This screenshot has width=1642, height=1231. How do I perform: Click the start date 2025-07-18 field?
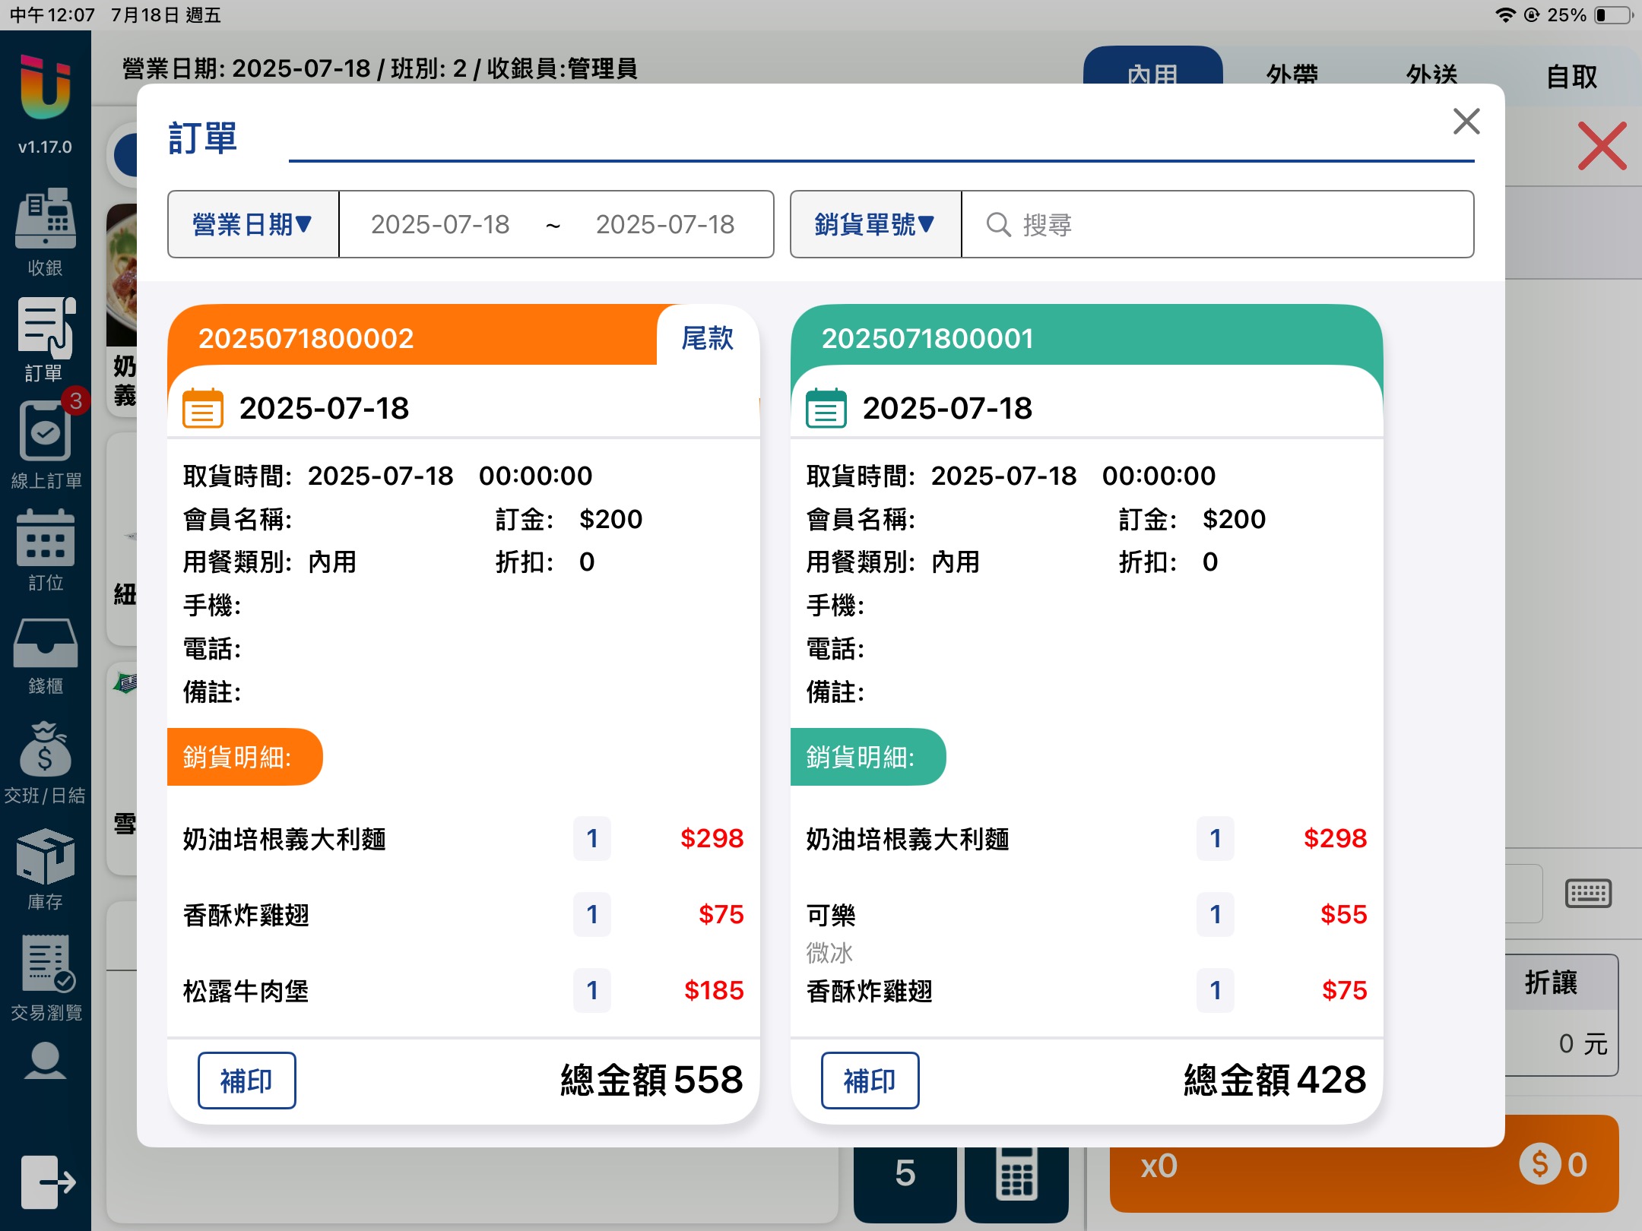point(440,224)
